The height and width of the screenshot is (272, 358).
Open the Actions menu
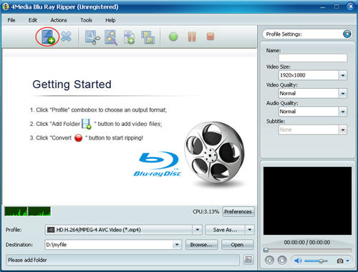pyautogui.click(x=59, y=20)
